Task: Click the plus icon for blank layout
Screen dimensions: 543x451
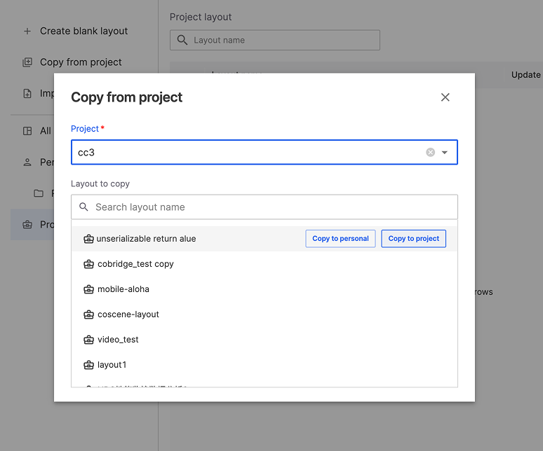Action: (27, 31)
